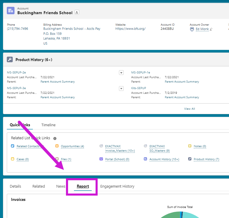Open Cases (0) quick link
229x218 pixels.
coord(23,159)
